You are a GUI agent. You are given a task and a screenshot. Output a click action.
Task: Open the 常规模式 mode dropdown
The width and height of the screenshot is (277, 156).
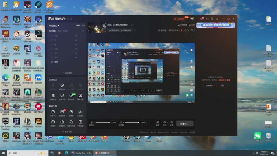[x=54, y=26]
